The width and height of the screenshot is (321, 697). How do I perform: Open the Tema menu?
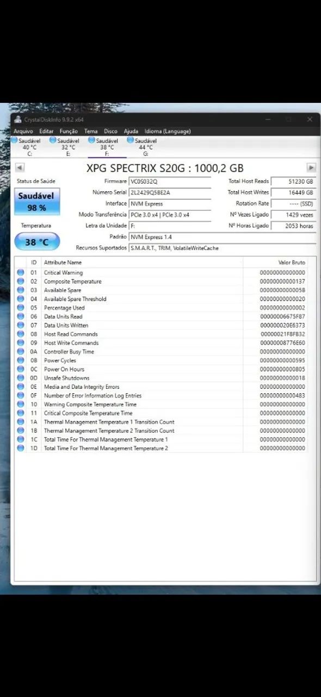coord(91,131)
